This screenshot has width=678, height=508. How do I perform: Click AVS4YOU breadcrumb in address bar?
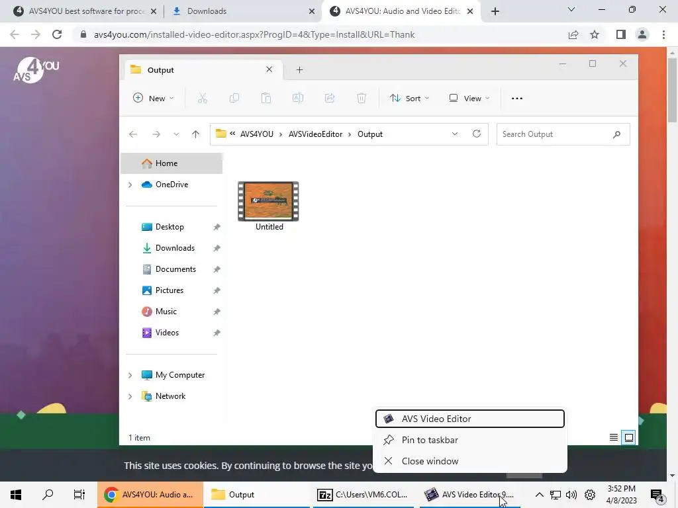click(256, 134)
